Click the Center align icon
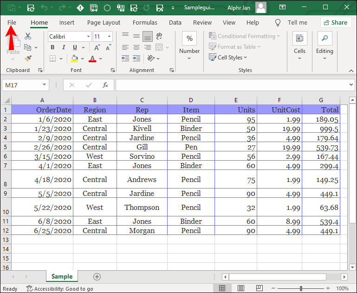The image size is (357, 293). tap(136, 47)
